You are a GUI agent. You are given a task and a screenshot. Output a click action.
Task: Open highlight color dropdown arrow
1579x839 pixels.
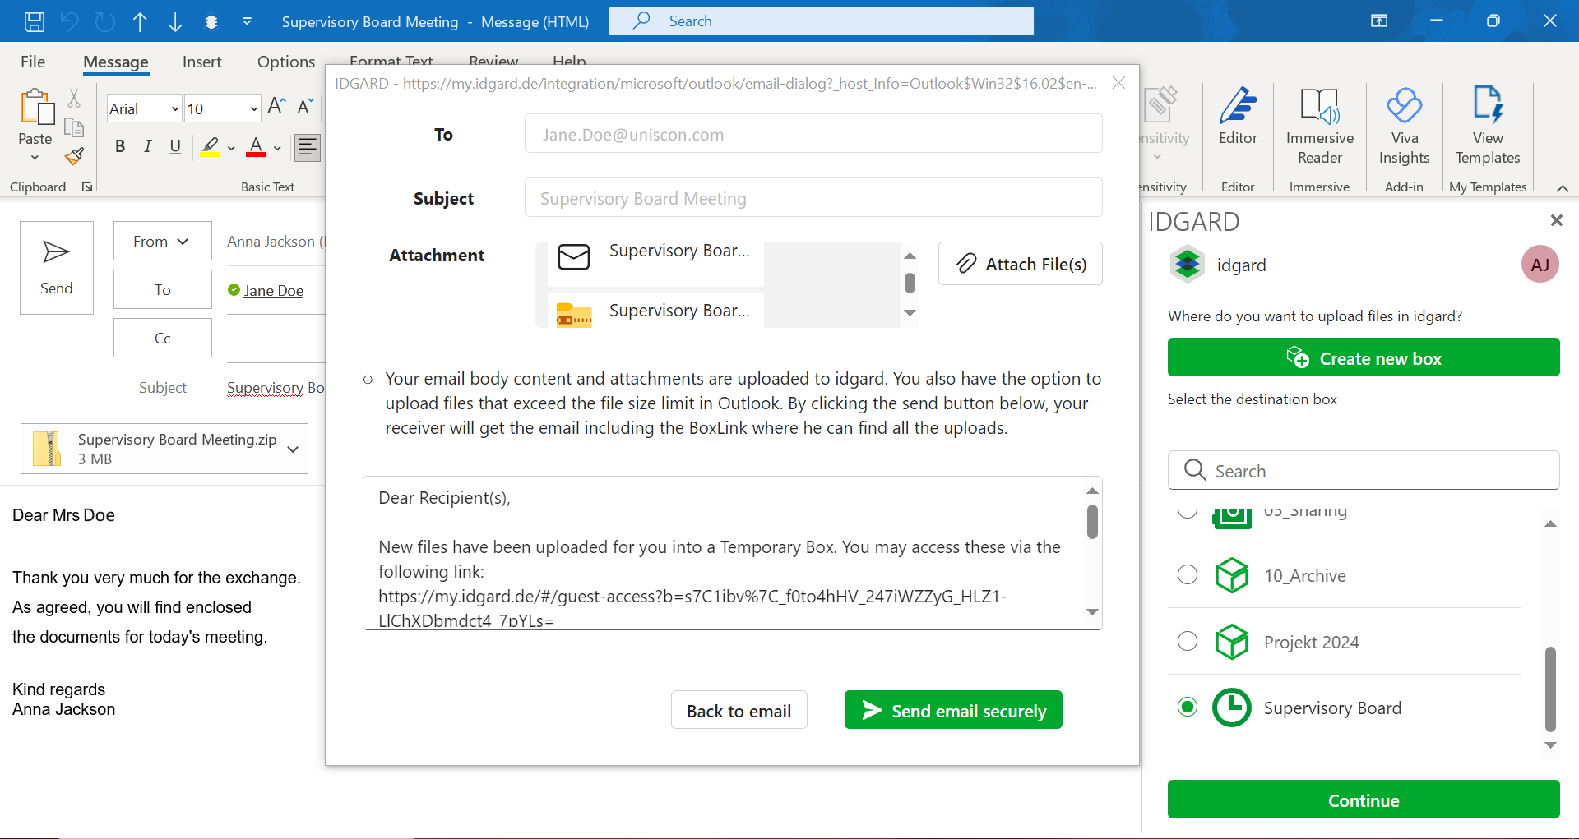pyautogui.click(x=232, y=148)
